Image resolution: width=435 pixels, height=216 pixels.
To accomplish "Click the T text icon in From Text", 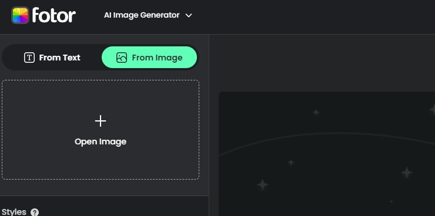I will tap(29, 58).
